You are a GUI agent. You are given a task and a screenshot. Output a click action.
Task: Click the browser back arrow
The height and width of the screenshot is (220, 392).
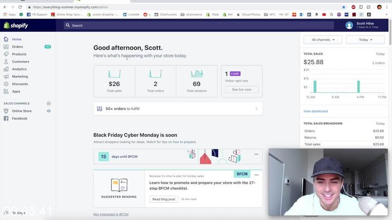coord(5,7)
